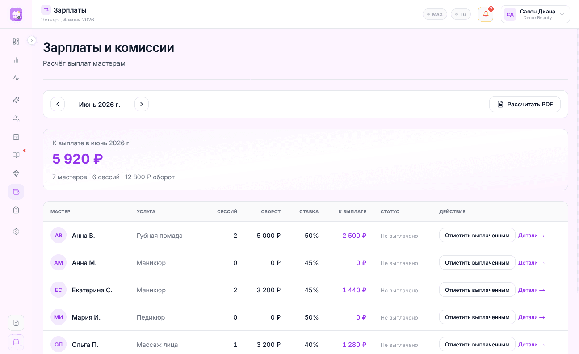The height and width of the screenshot is (354, 579).
Task: Open the activity pulse icon in sidebar
Action: click(16, 78)
